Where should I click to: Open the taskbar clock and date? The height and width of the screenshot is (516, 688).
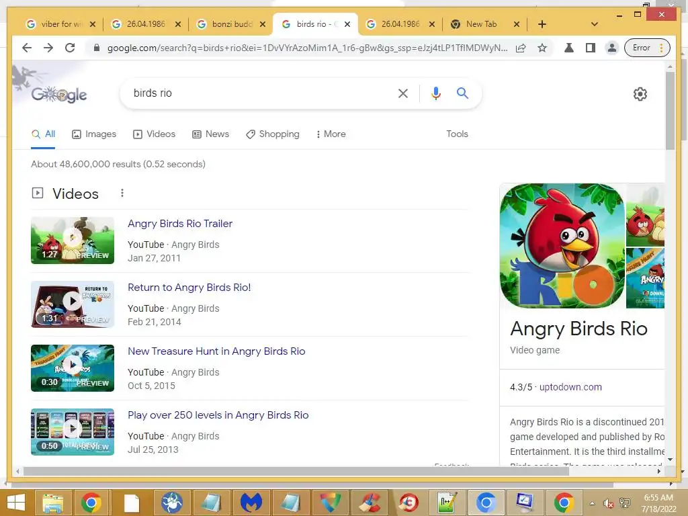coord(658,503)
